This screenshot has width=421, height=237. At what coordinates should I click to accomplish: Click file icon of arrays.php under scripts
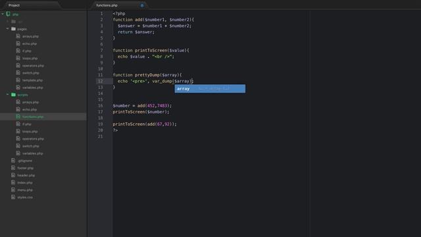tap(18, 102)
